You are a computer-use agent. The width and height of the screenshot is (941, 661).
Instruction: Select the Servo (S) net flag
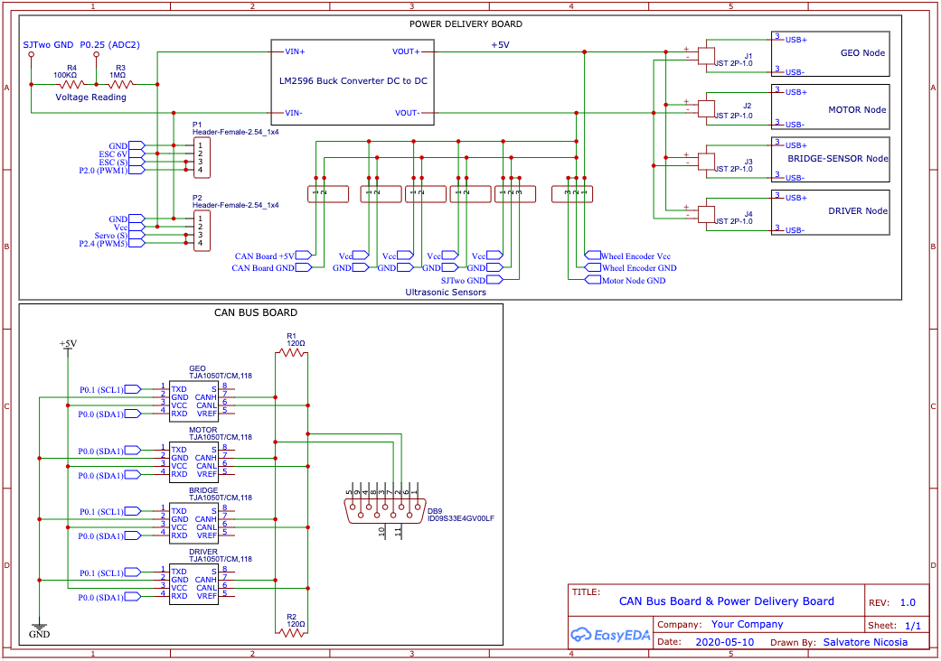[136, 236]
